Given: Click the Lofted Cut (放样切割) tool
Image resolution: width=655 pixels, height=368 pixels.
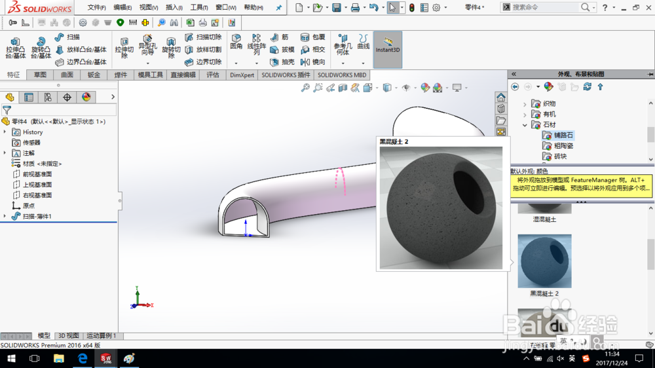Looking at the screenshot, I should (203, 50).
